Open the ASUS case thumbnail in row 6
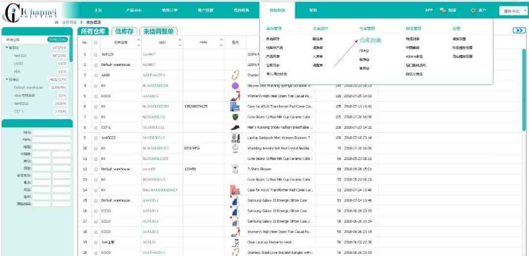529x256 pixels. pos(235,107)
